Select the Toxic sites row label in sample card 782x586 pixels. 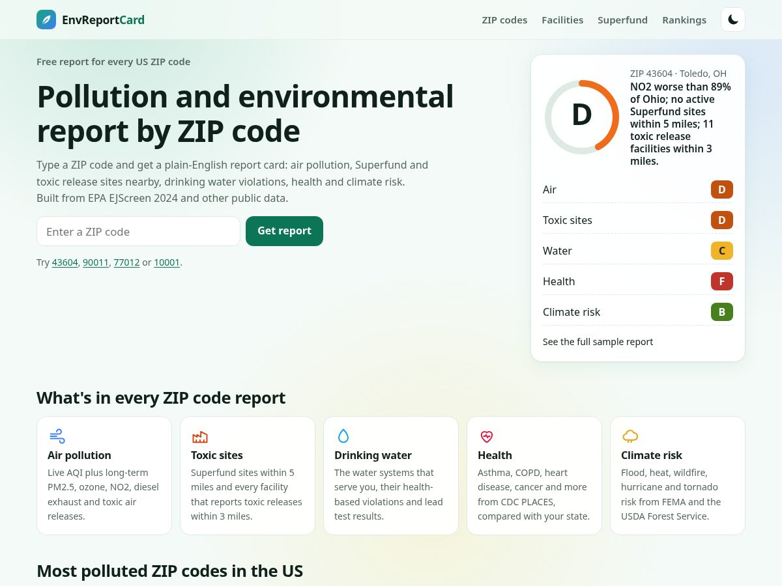pyautogui.click(x=568, y=220)
